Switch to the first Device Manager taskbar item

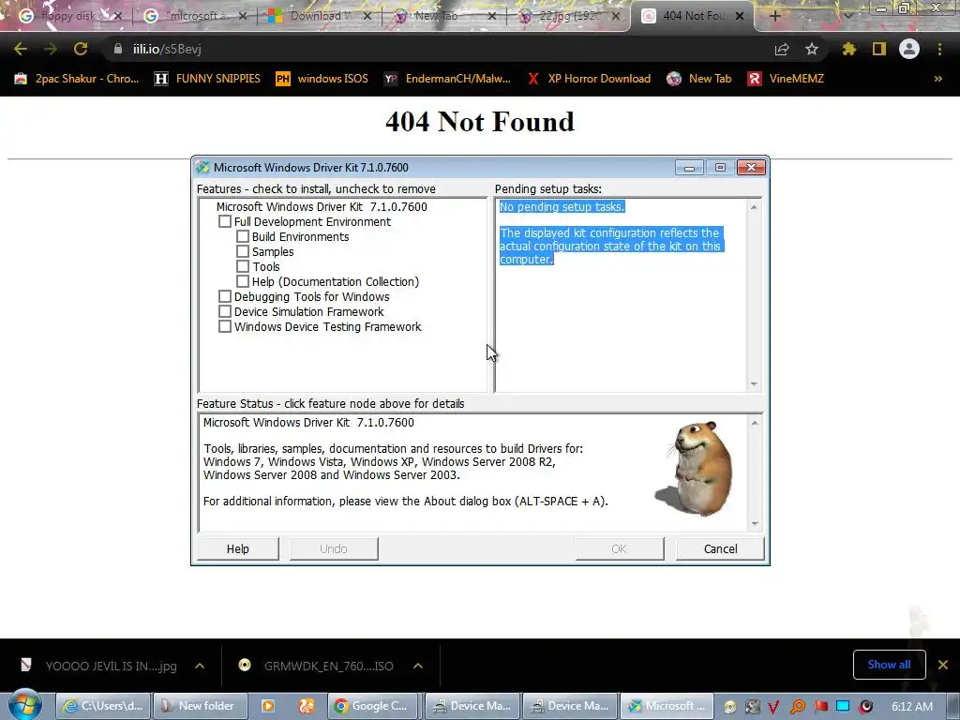[472, 706]
